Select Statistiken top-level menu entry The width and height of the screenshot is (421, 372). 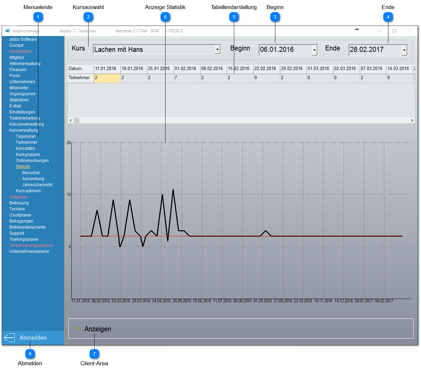click(x=19, y=100)
